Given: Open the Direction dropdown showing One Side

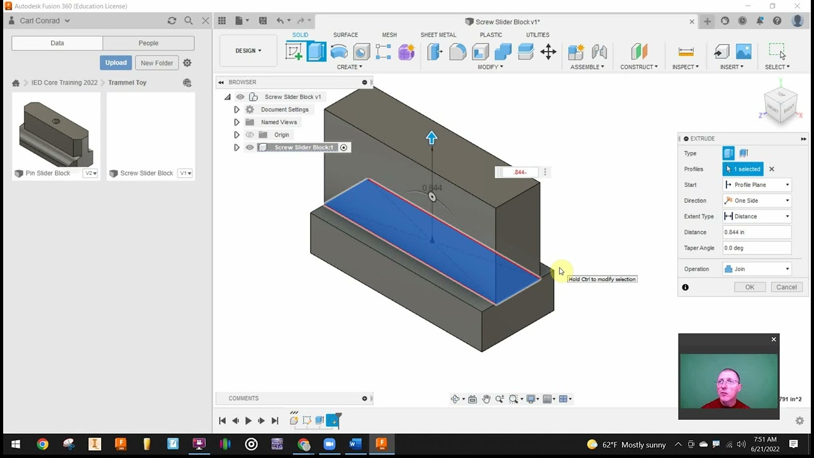Looking at the screenshot, I should click(x=757, y=200).
